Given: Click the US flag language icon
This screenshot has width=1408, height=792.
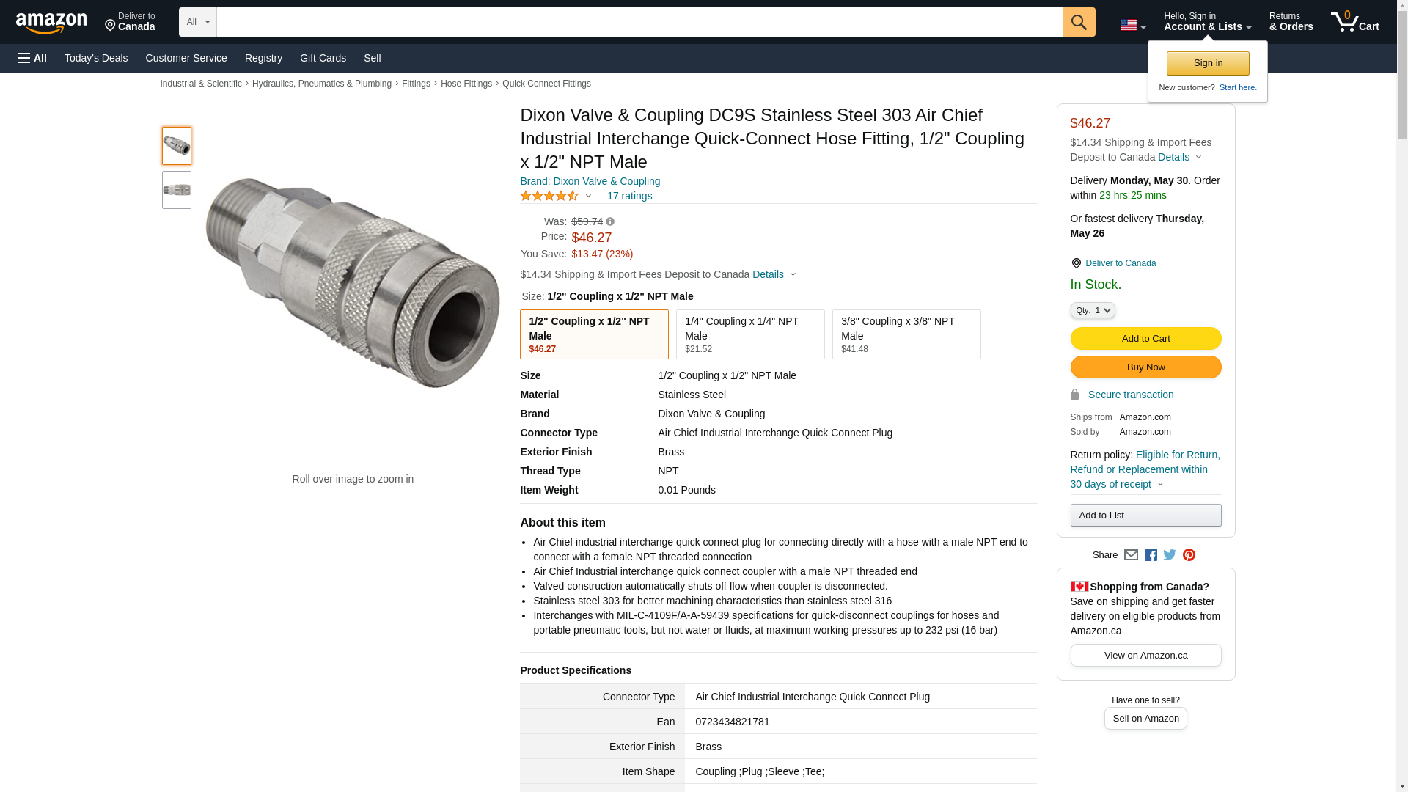Looking at the screenshot, I should pos(1132,26).
